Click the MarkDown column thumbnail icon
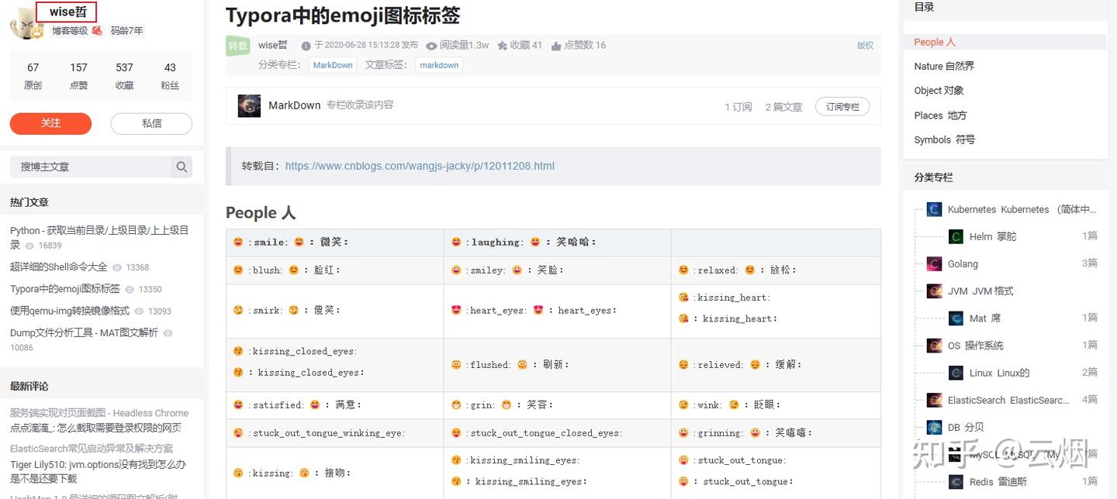 pyautogui.click(x=249, y=106)
